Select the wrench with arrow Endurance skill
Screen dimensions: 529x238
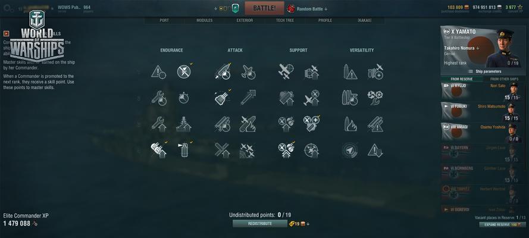pos(158,124)
